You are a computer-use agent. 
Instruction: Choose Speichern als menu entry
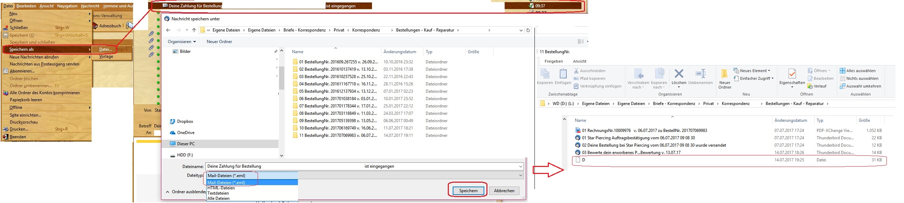(x=47, y=49)
